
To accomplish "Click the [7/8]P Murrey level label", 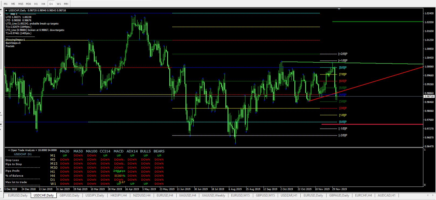I will click(x=343, y=74).
